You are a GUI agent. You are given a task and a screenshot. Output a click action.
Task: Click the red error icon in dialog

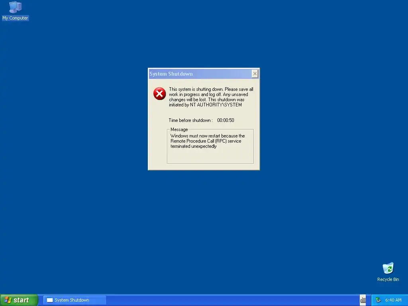159,94
